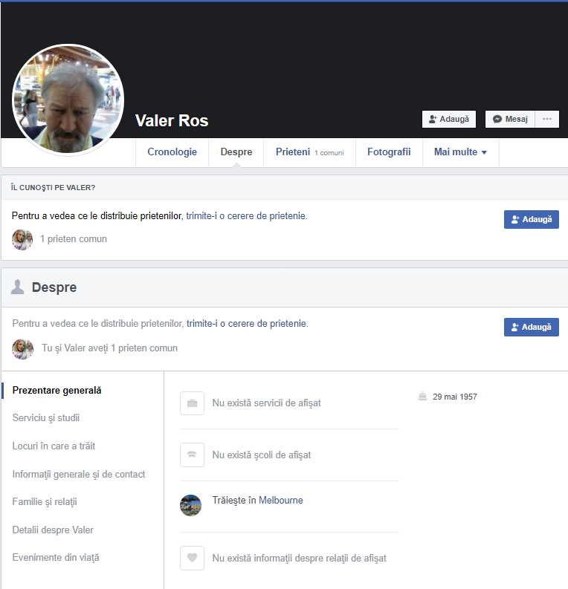The height and width of the screenshot is (589, 568).
Task: Click 'Nu există informații despre relații de afișat'
Action: coord(299,559)
